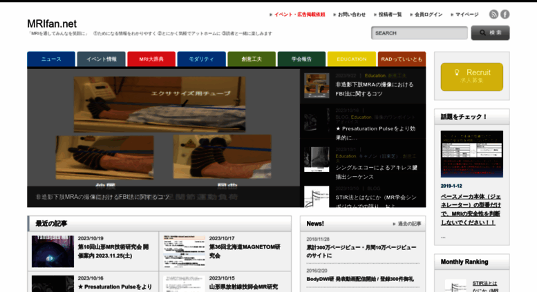The image size is (537, 292).
Task: Open Monthly Ranking STIR法とは entry
Action: click(x=485, y=287)
